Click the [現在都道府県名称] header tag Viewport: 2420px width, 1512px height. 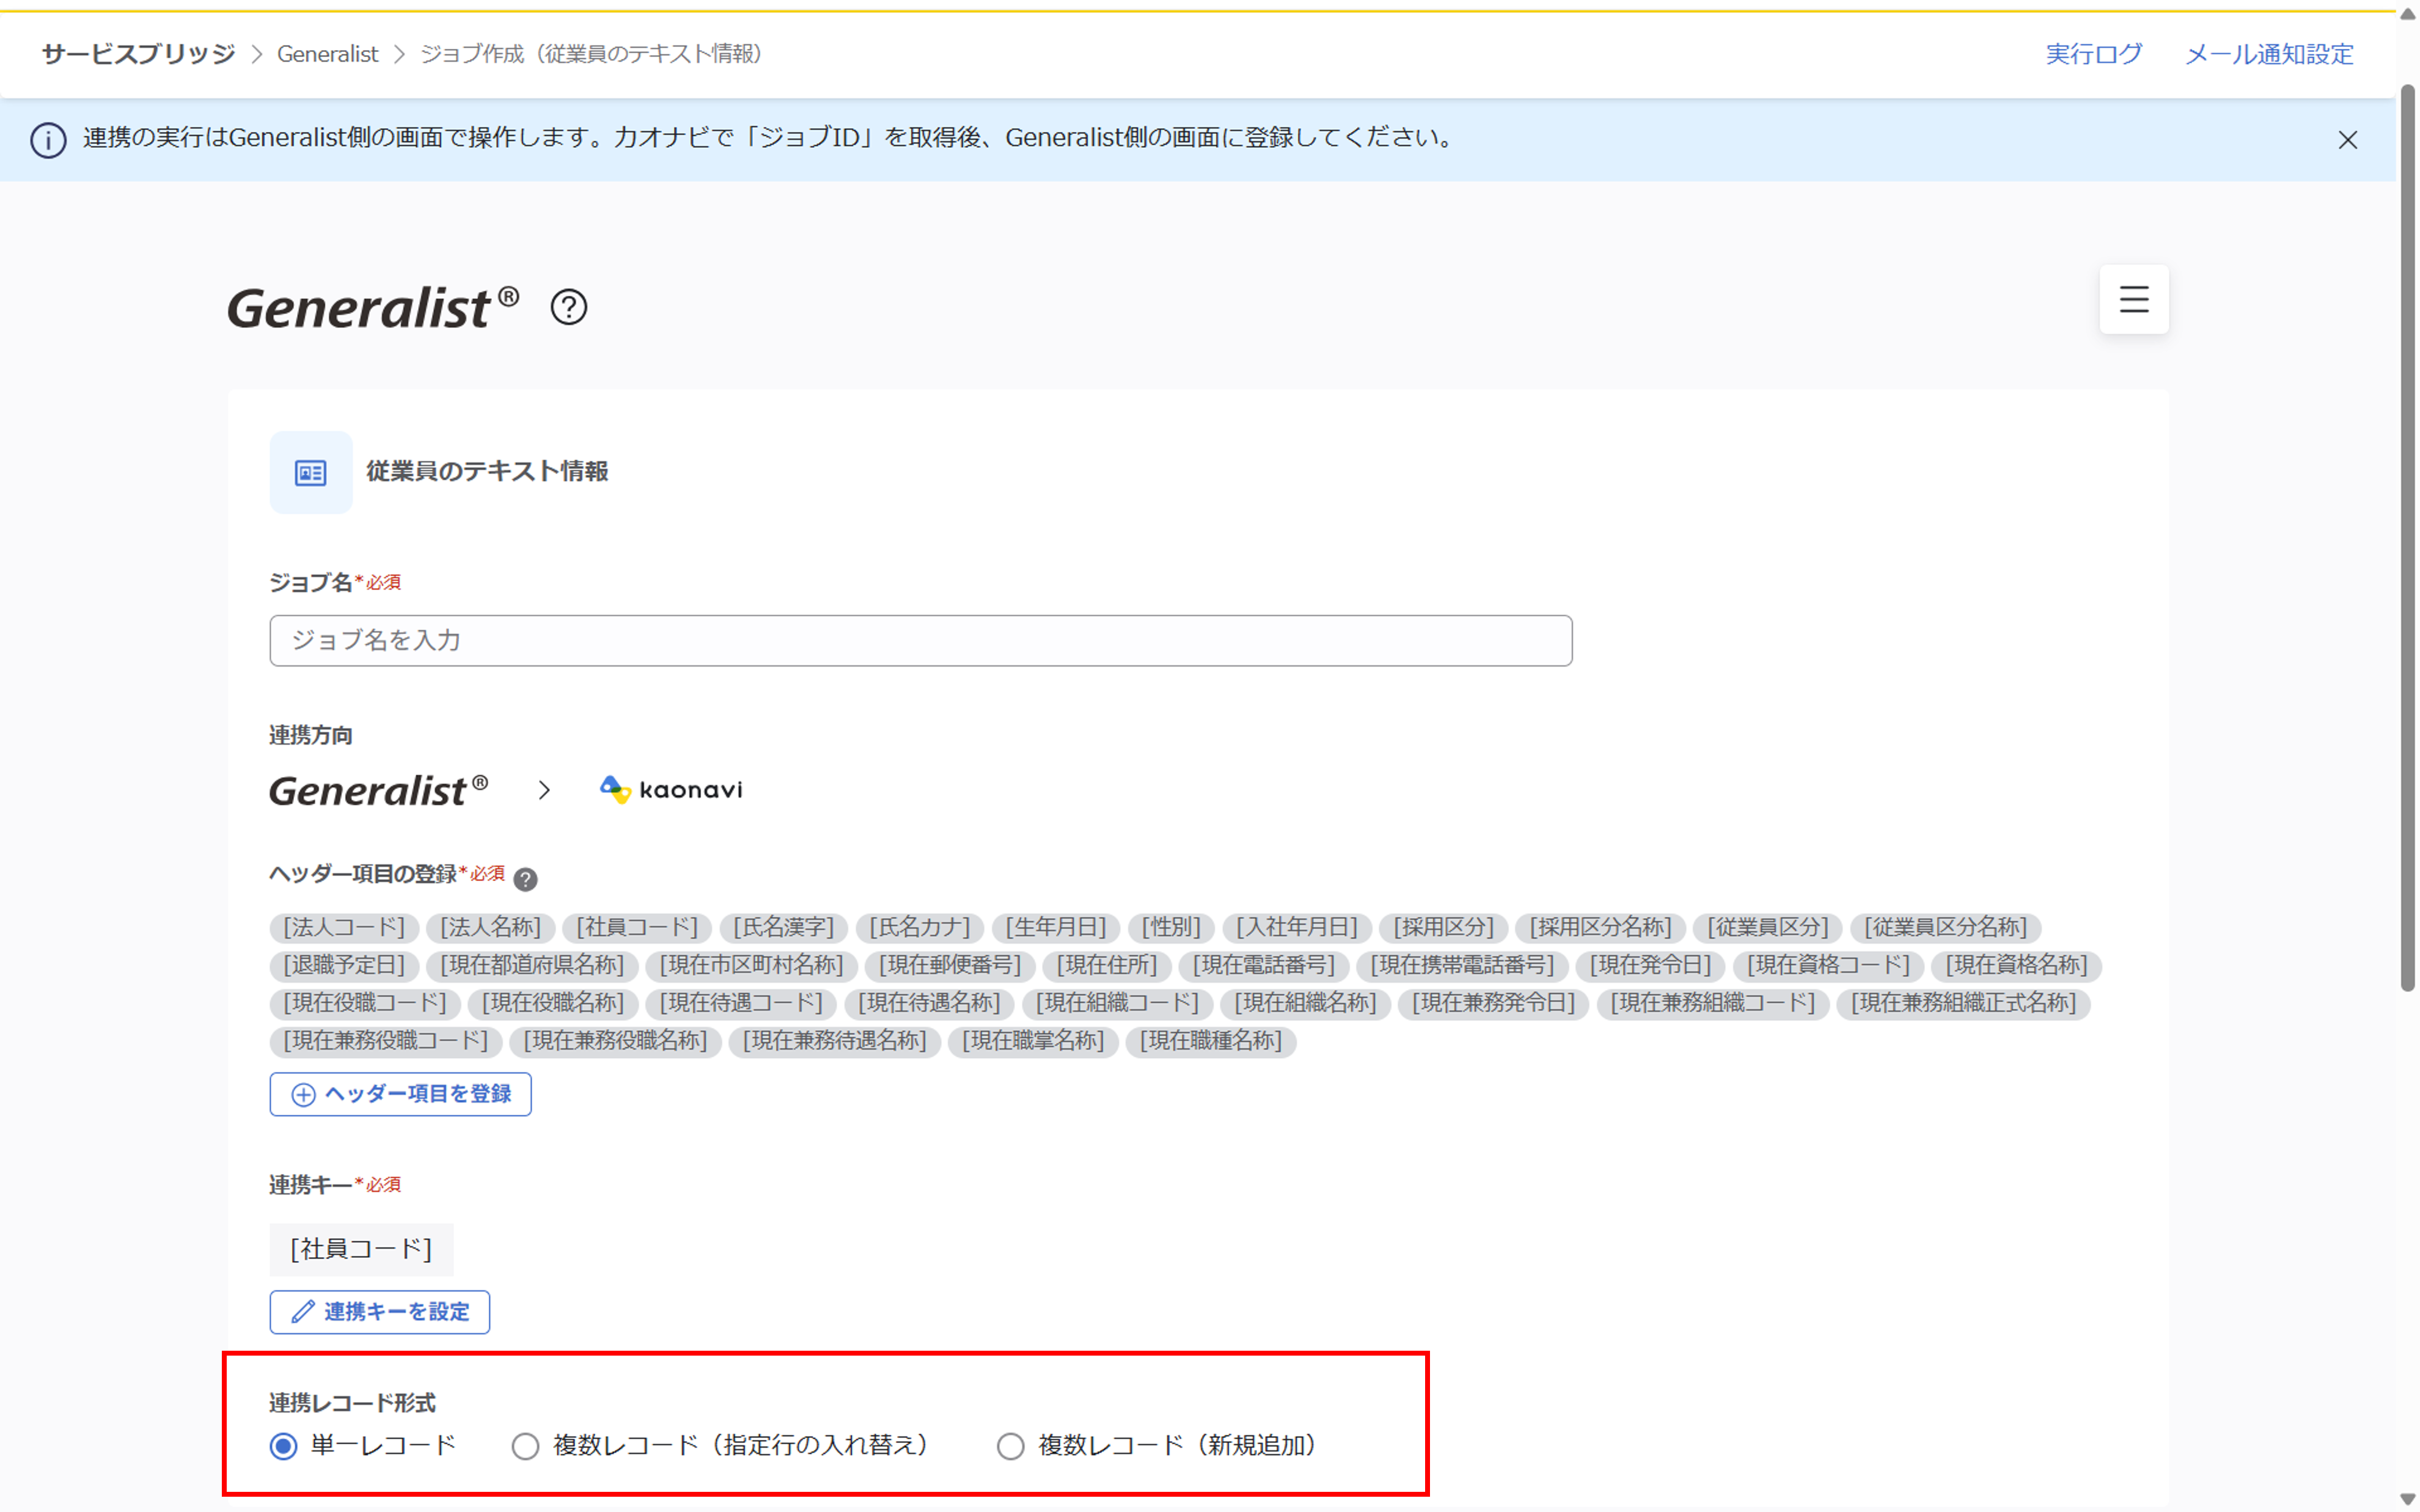click(x=532, y=965)
